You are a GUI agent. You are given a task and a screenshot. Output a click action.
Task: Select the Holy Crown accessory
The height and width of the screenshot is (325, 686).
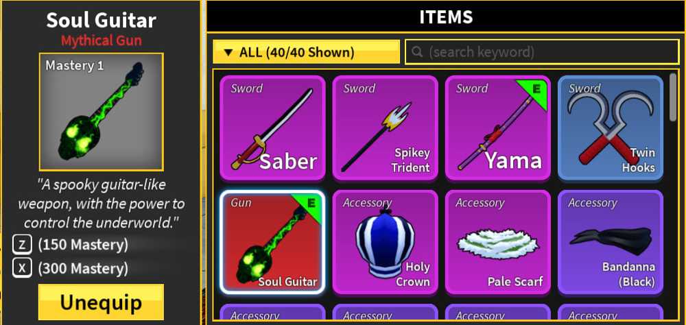385,242
